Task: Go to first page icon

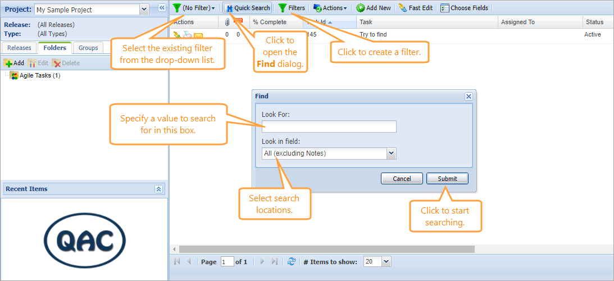Action: pos(177,261)
